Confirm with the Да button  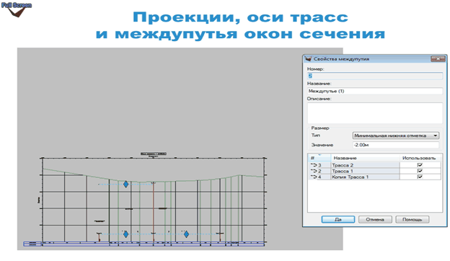tap(338, 219)
